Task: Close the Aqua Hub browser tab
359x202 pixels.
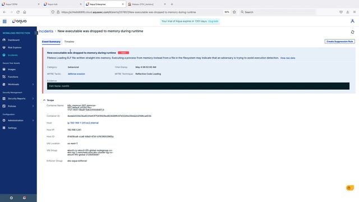Action: click(81, 4)
